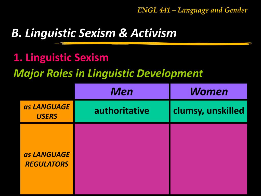Select the title 'B. Linguistic Sexism & Activism'
The image size is (261, 196).
(94, 33)
